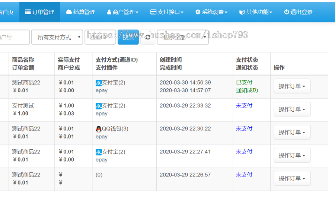Viewport: 335px width, 207px height.
Task: Click the Alipay icon in first order row
Action: point(99,83)
